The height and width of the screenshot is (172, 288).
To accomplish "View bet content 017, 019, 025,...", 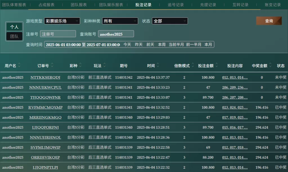I will pyautogui.click(x=235, y=117).
